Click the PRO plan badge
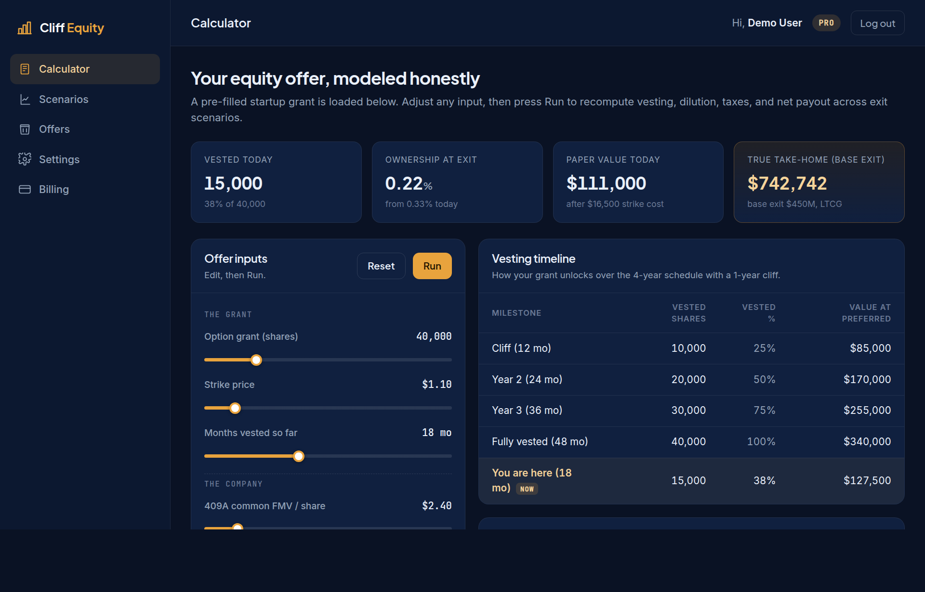 point(826,23)
